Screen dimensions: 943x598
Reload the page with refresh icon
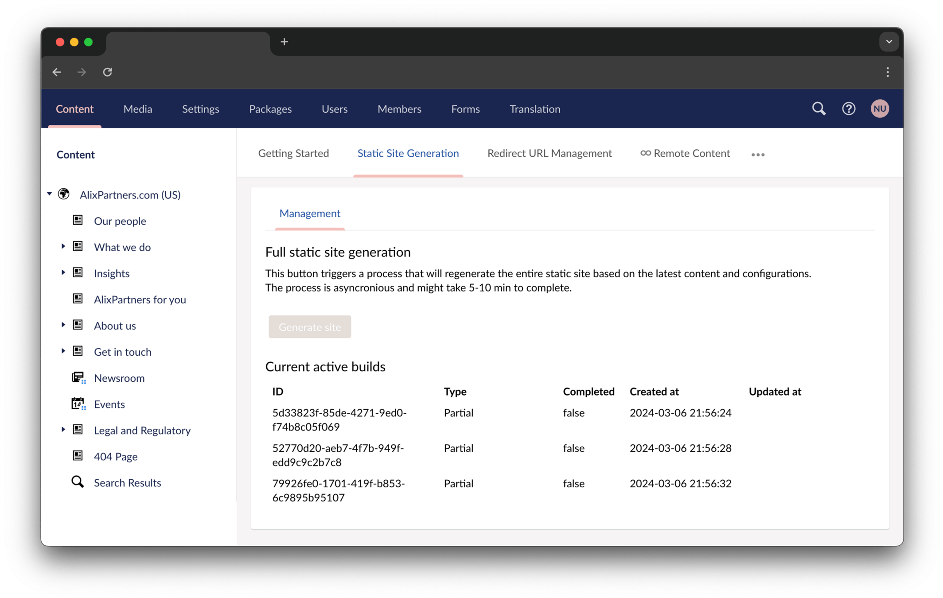pyautogui.click(x=108, y=72)
